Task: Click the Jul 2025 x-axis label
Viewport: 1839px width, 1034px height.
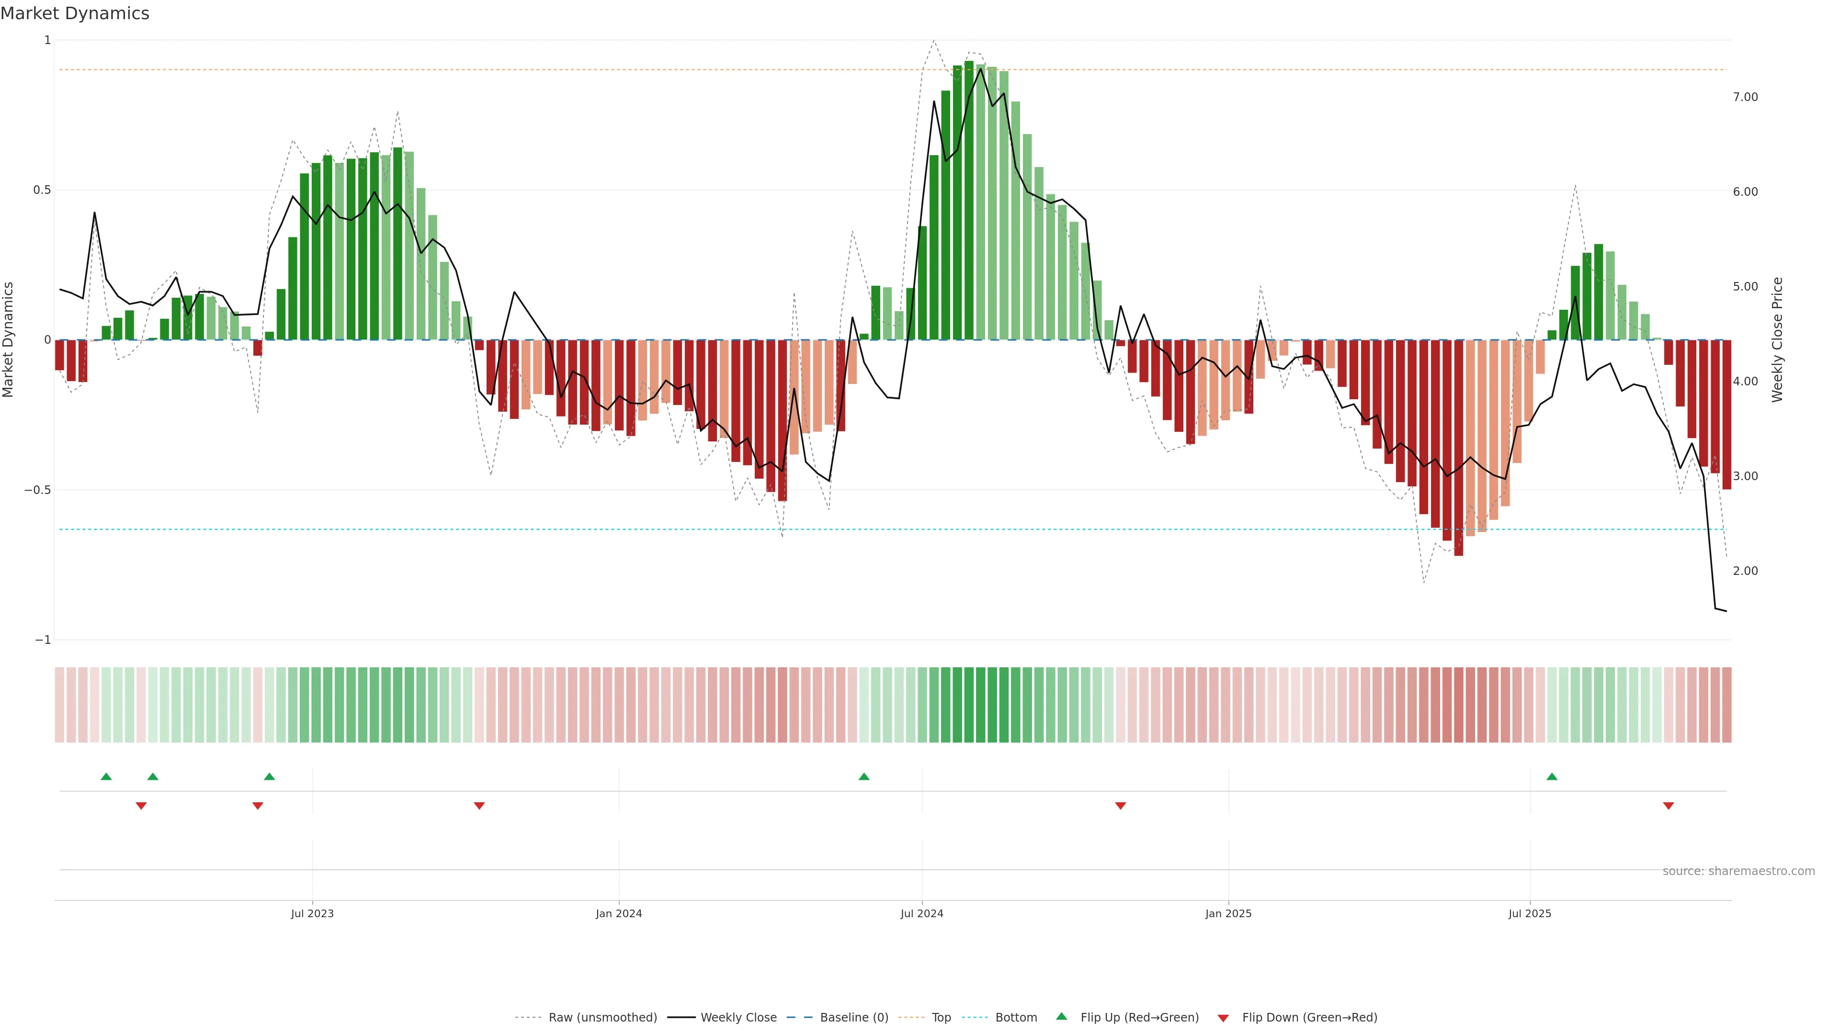Action: (1530, 913)
